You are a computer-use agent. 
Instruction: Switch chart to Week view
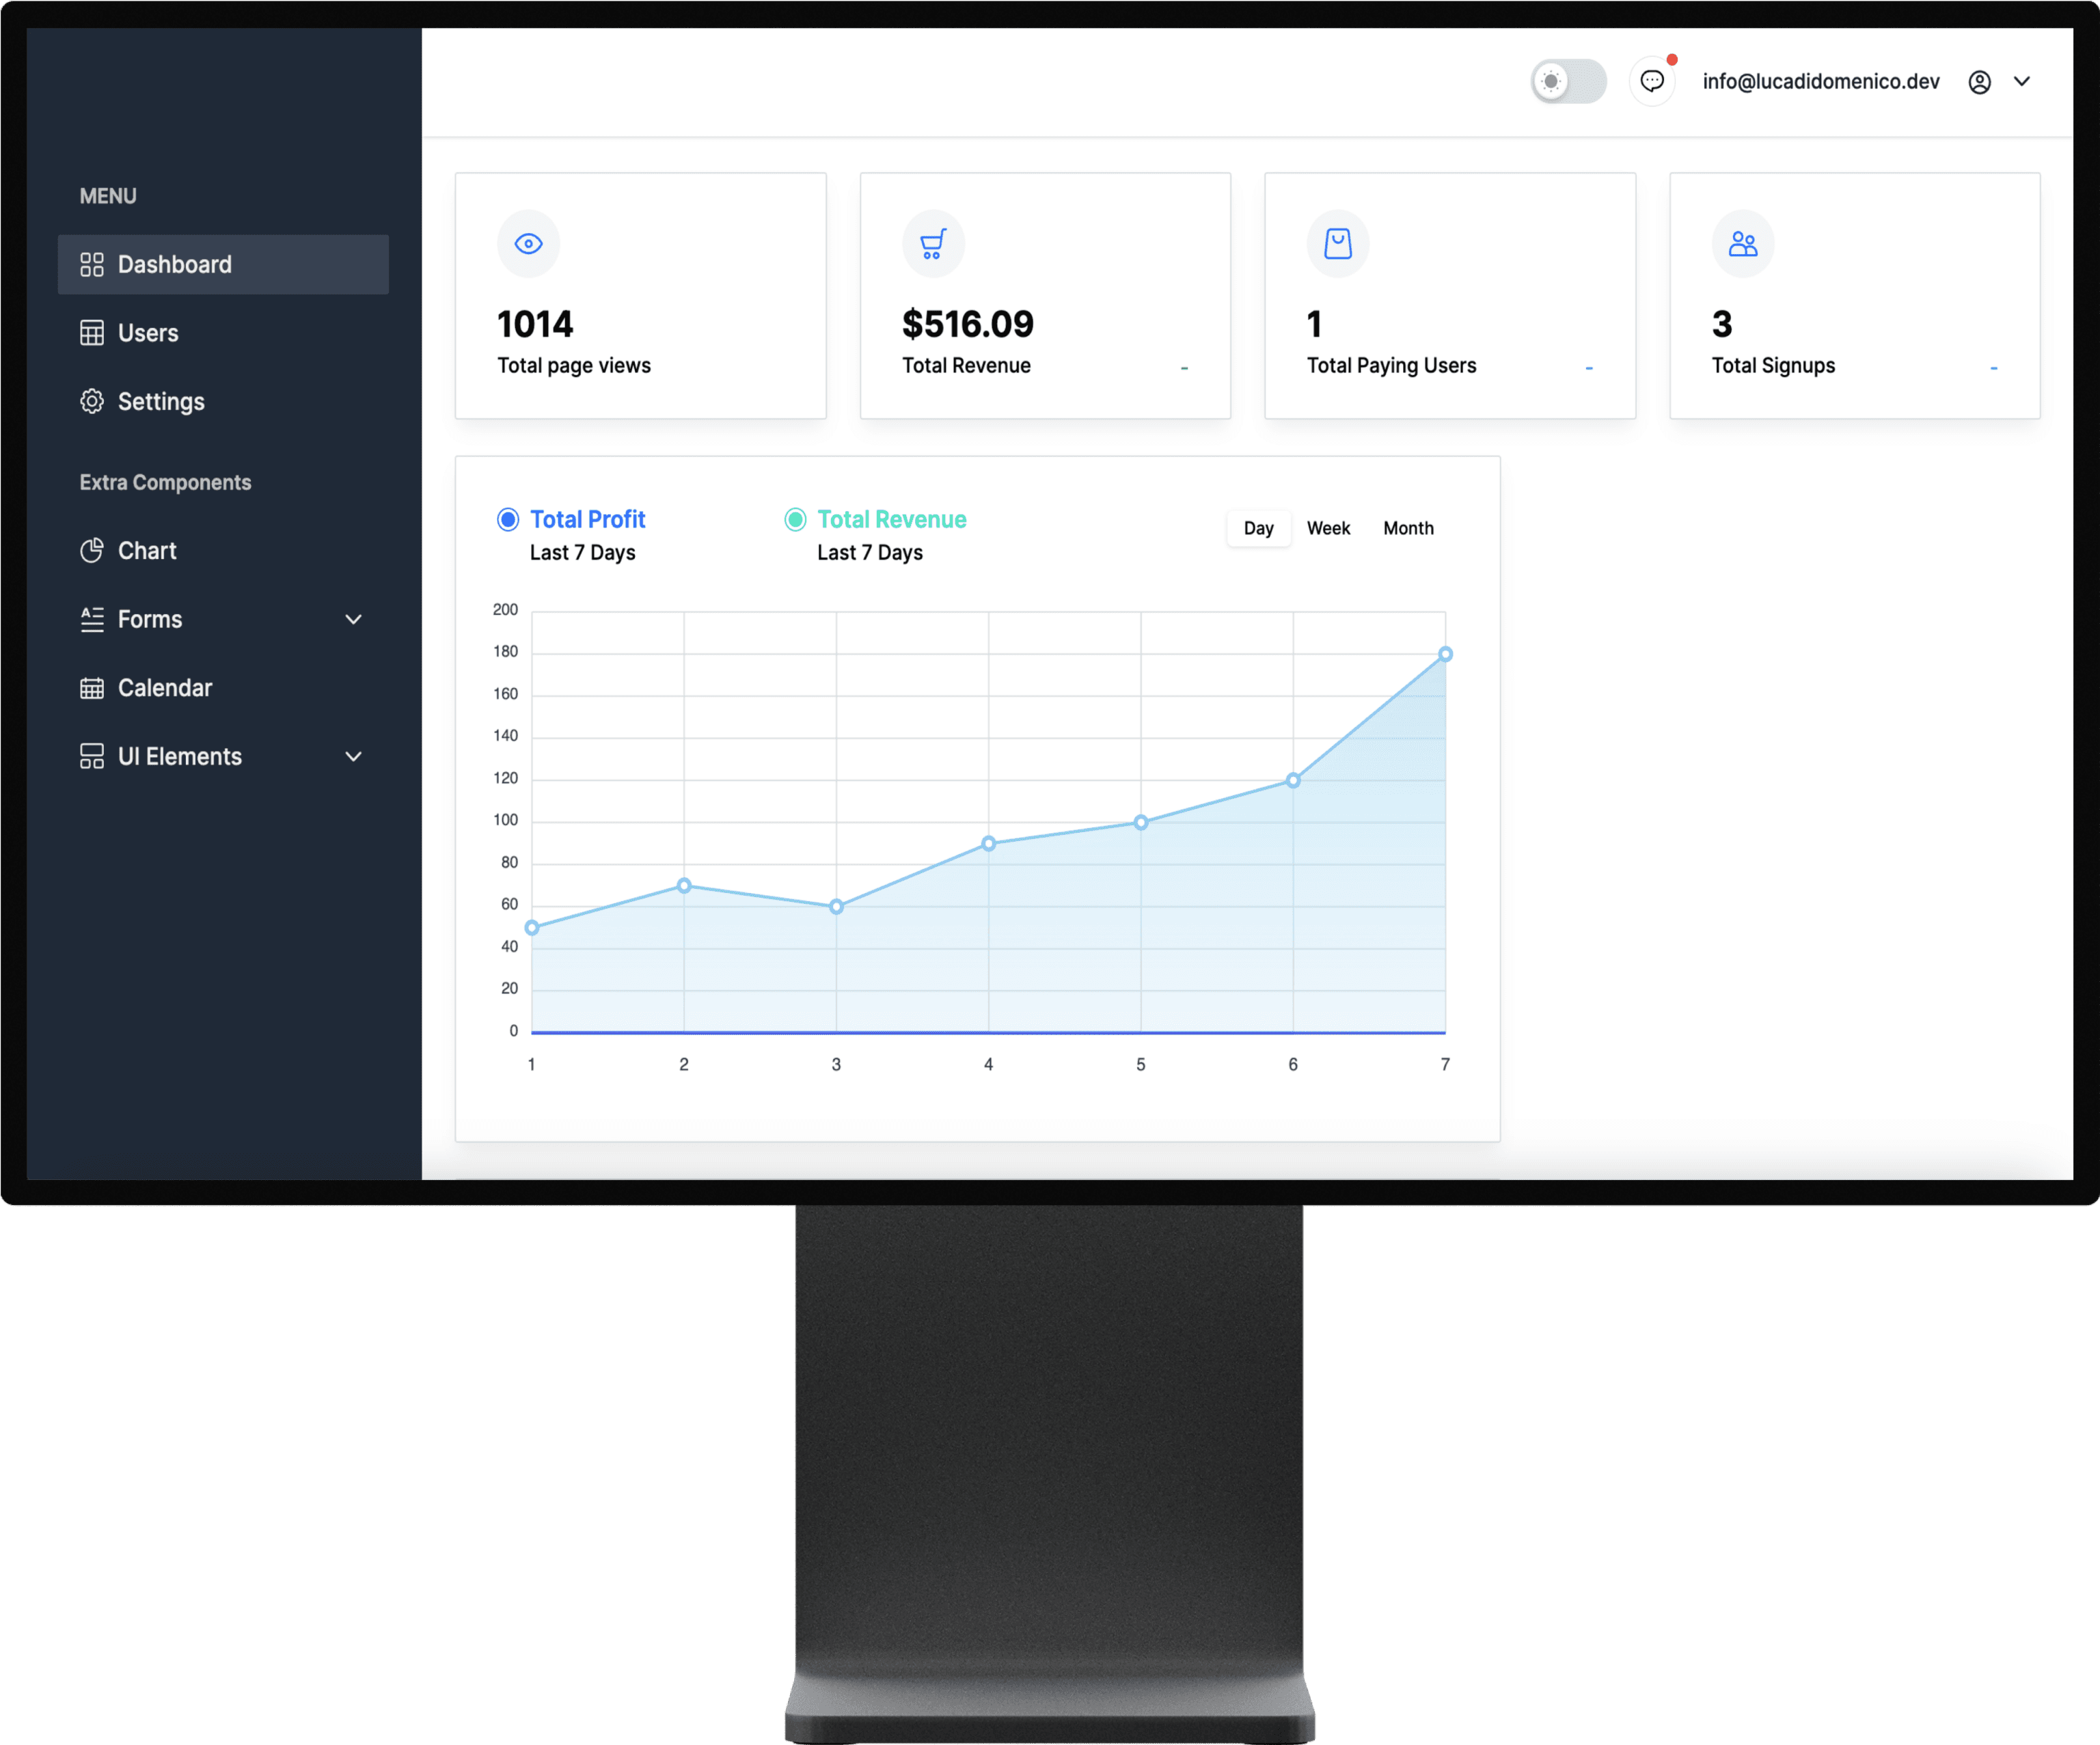[1328, 528]
